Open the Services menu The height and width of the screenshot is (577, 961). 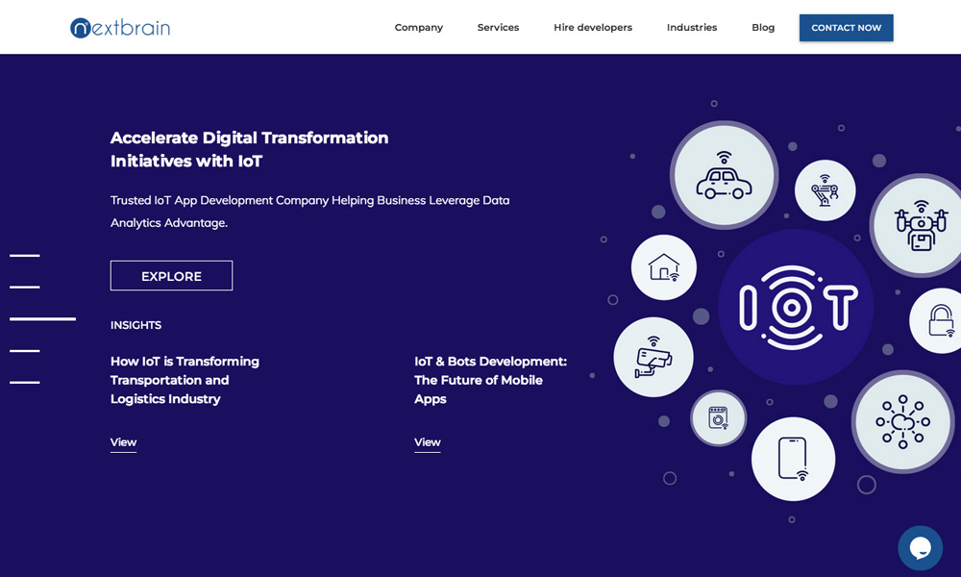498,28
